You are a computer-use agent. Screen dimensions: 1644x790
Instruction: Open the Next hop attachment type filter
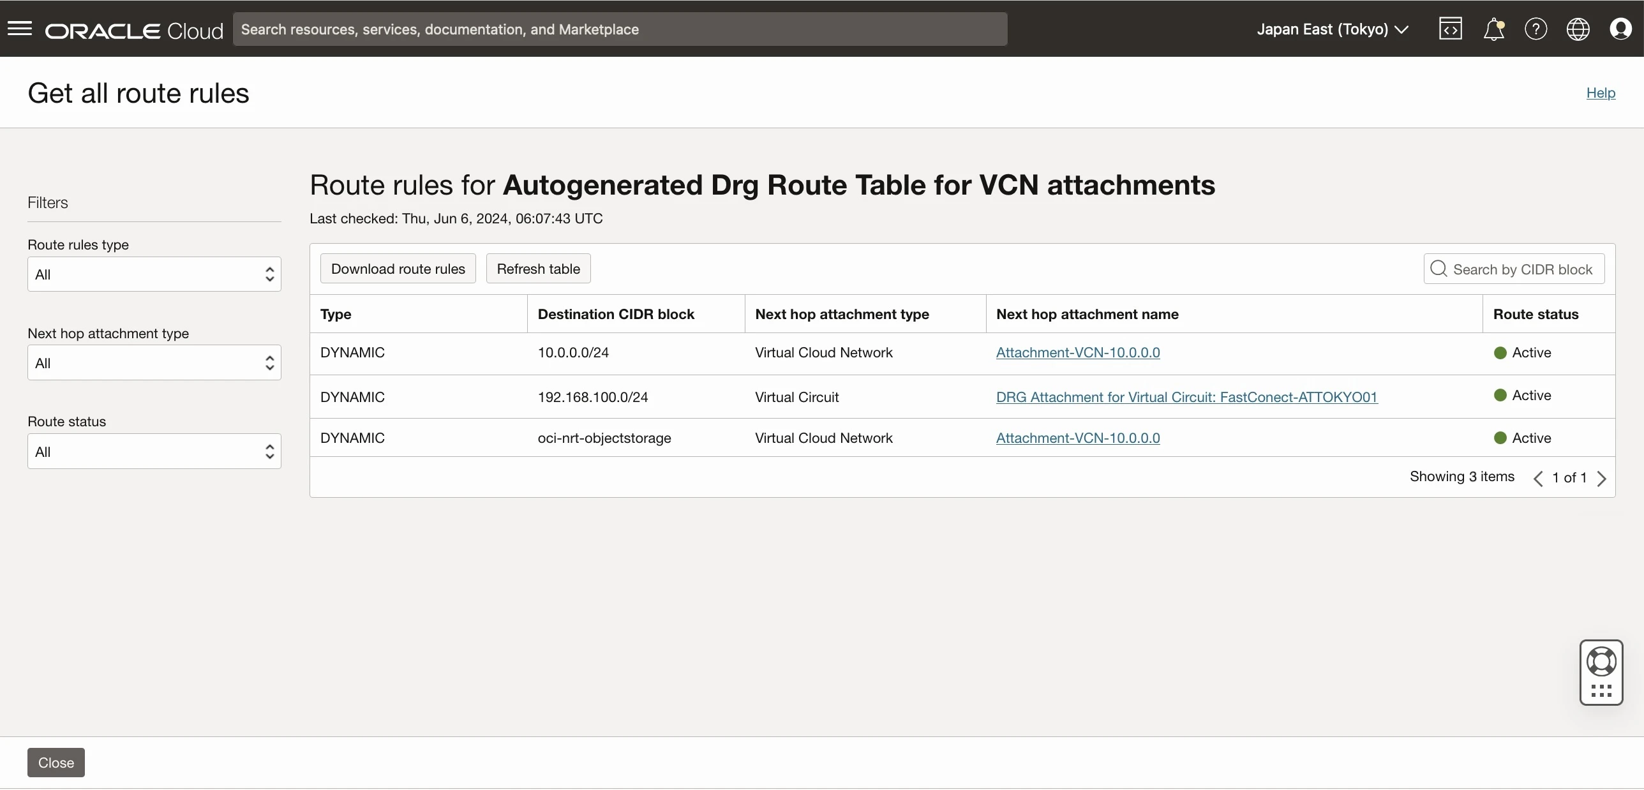pos(154,363)
